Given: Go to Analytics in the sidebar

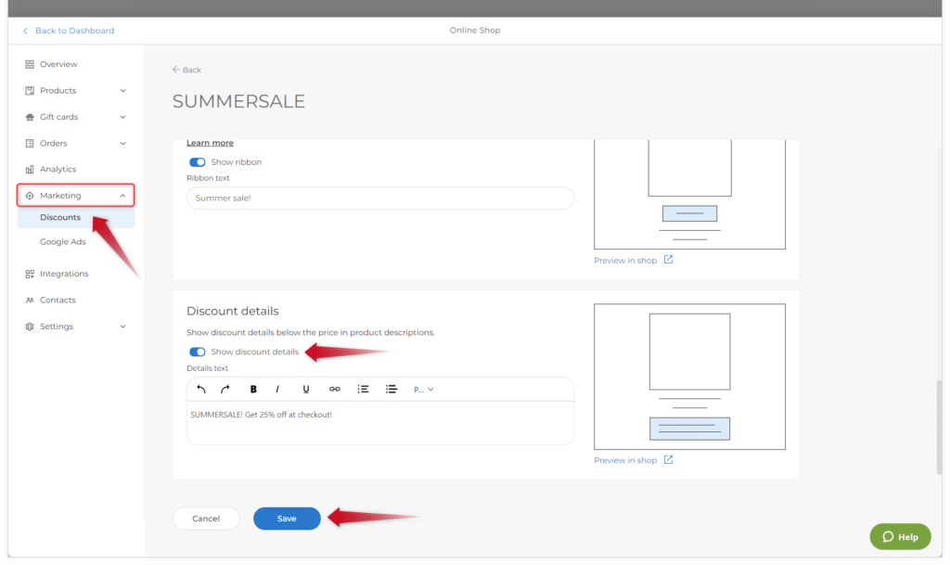Looking at the screenshot, I should pos(58,170).
